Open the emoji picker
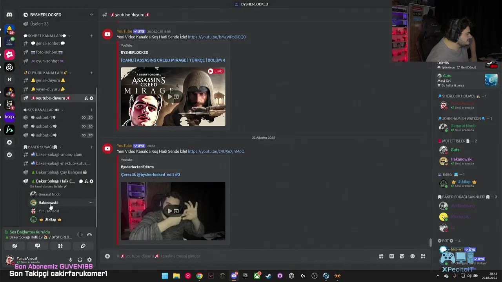Viewport: 502px width, 282px height. tap(413, 256)
